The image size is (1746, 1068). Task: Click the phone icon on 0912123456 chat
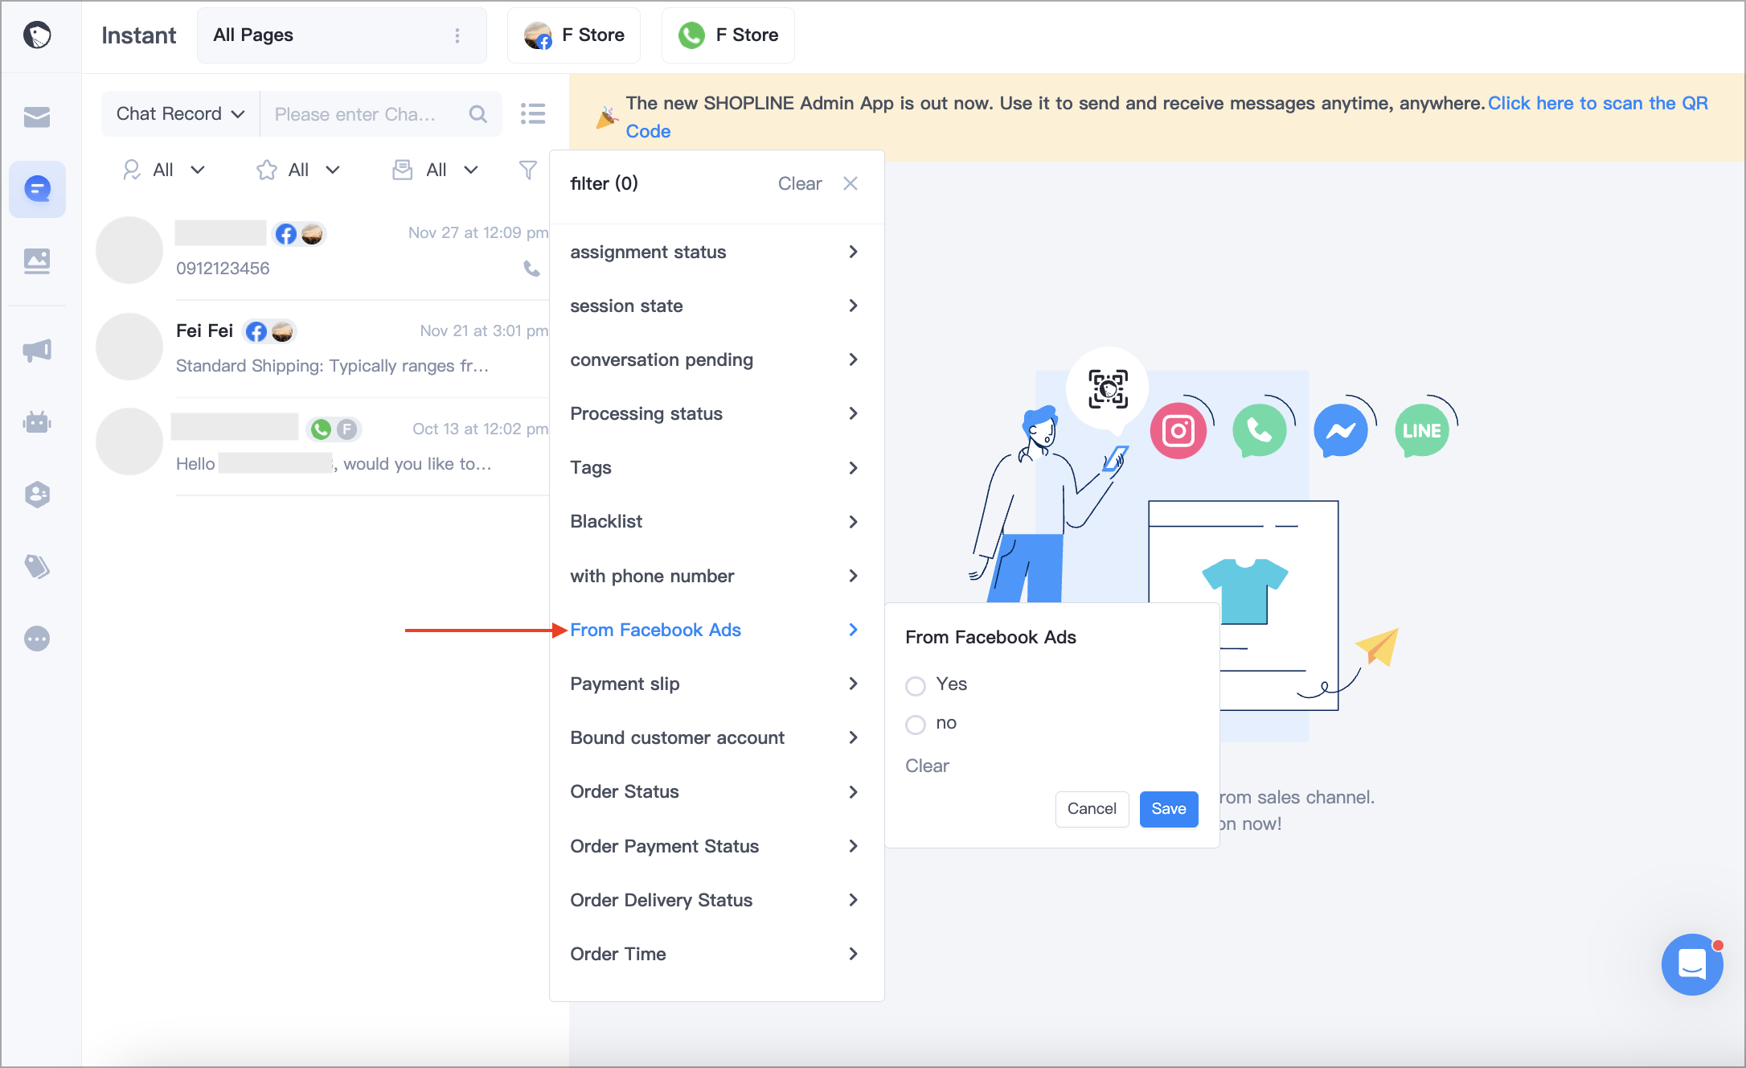pos(531,269)
